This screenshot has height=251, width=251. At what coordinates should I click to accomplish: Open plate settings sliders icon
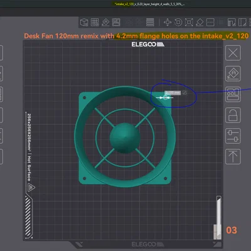coord(233,136)
